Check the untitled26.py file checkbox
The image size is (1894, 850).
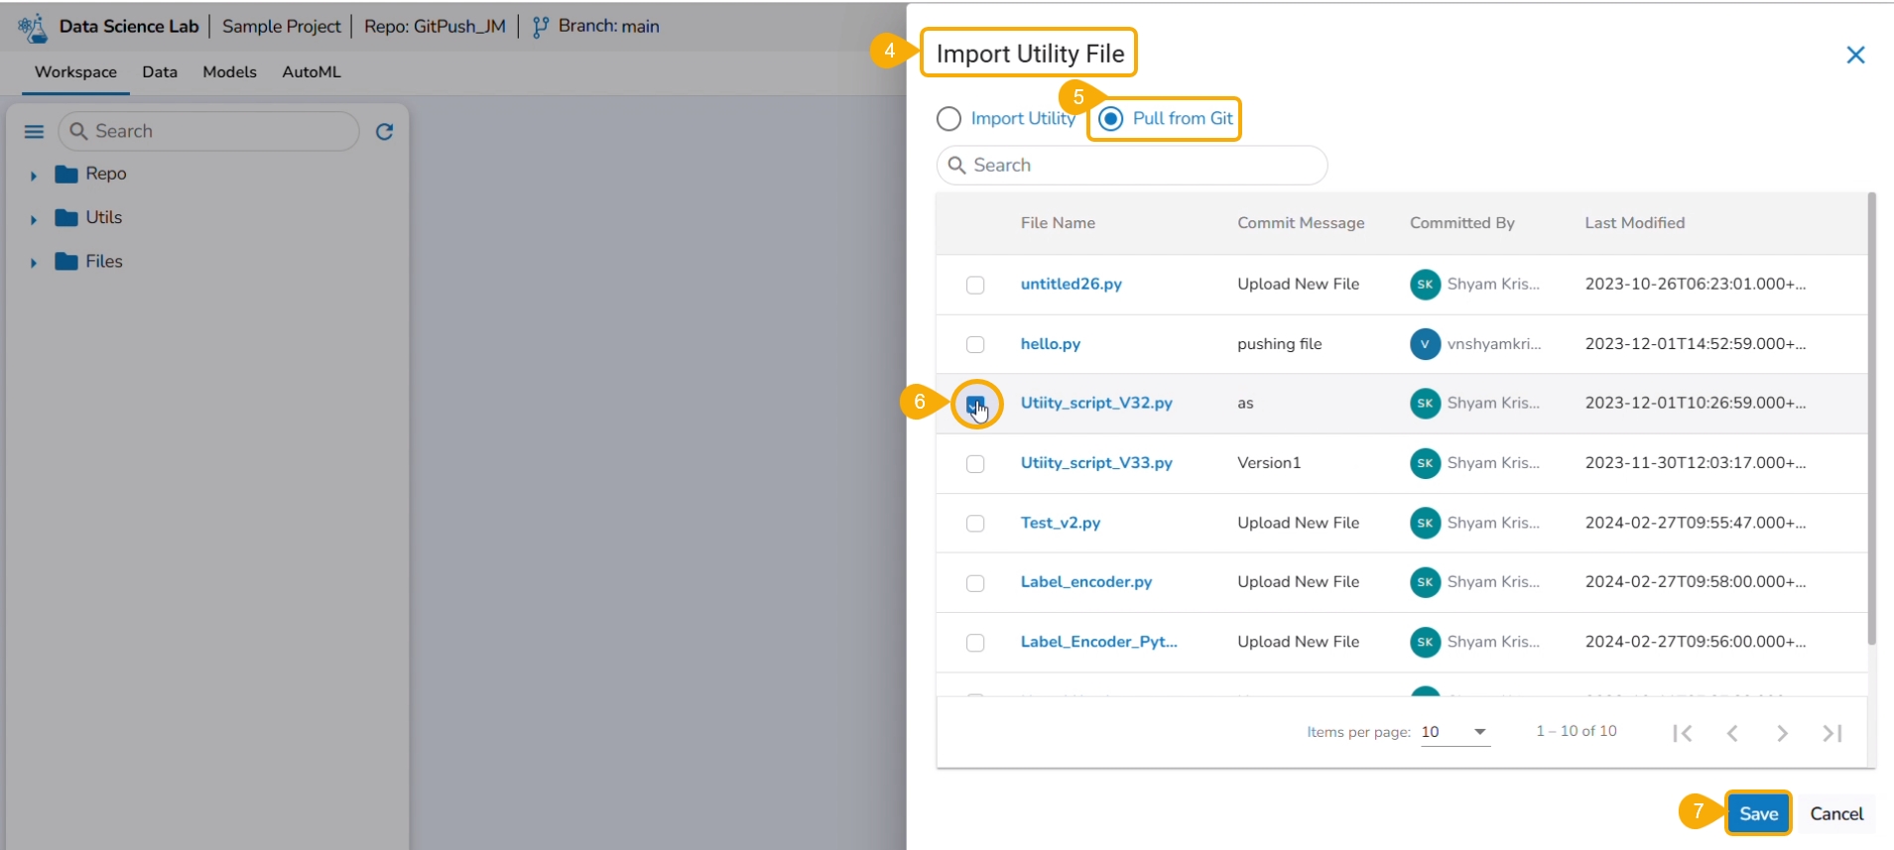point(975,285)
